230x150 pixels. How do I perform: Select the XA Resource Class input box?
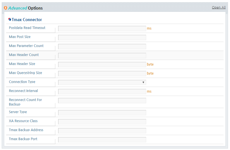coord(102,122)
